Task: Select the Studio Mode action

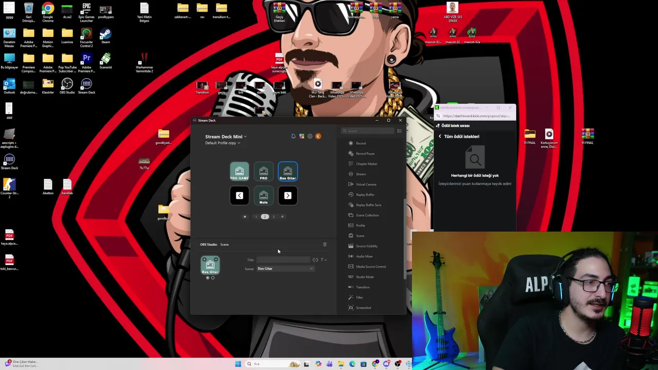Action: click(x=361, y=277)
